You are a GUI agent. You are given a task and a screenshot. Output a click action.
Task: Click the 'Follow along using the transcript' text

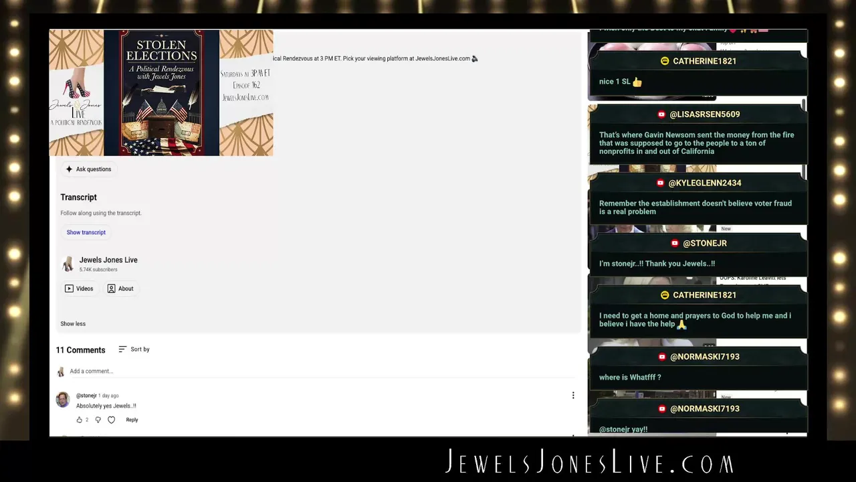(101, 214)
